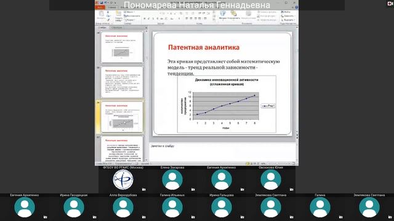Select the highlighted current slide thumbnail
394x221 pixels.
point(122,117)
